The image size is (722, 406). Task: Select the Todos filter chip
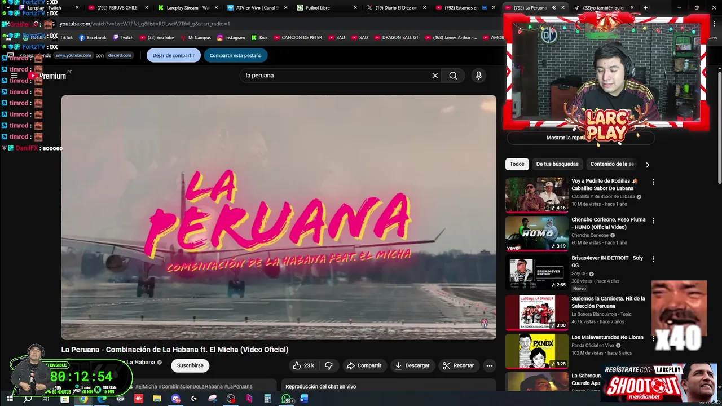click(x=517, y=164)
